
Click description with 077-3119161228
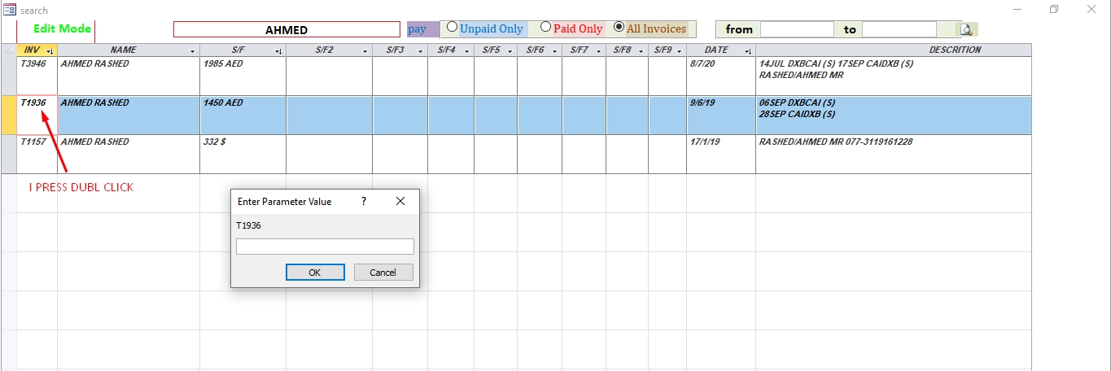coord(894,154)
